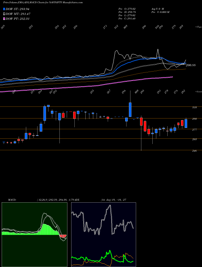Click the magenta DOW PT legend swatch

point(4,19)
